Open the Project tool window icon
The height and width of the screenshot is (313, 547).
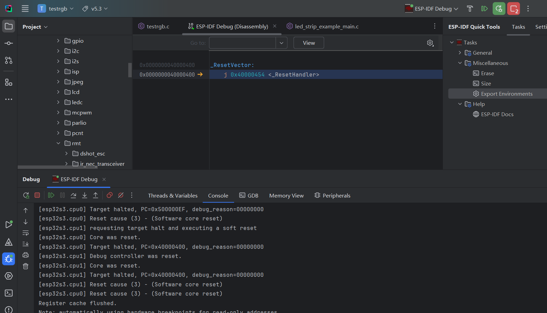(9, 26)
